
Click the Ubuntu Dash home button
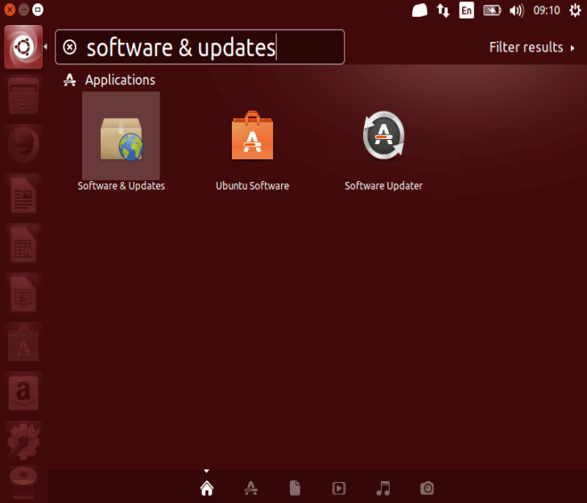click(x=23, y=47)
